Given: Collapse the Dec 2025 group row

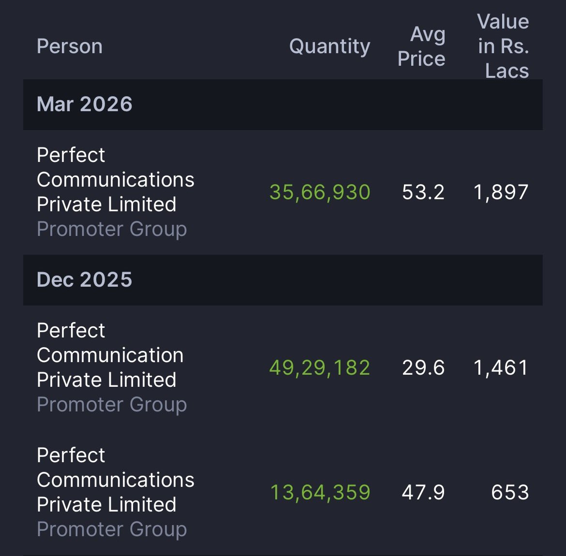Looking at the screenshot, I should pyautogui.click(x=85, y=280).
